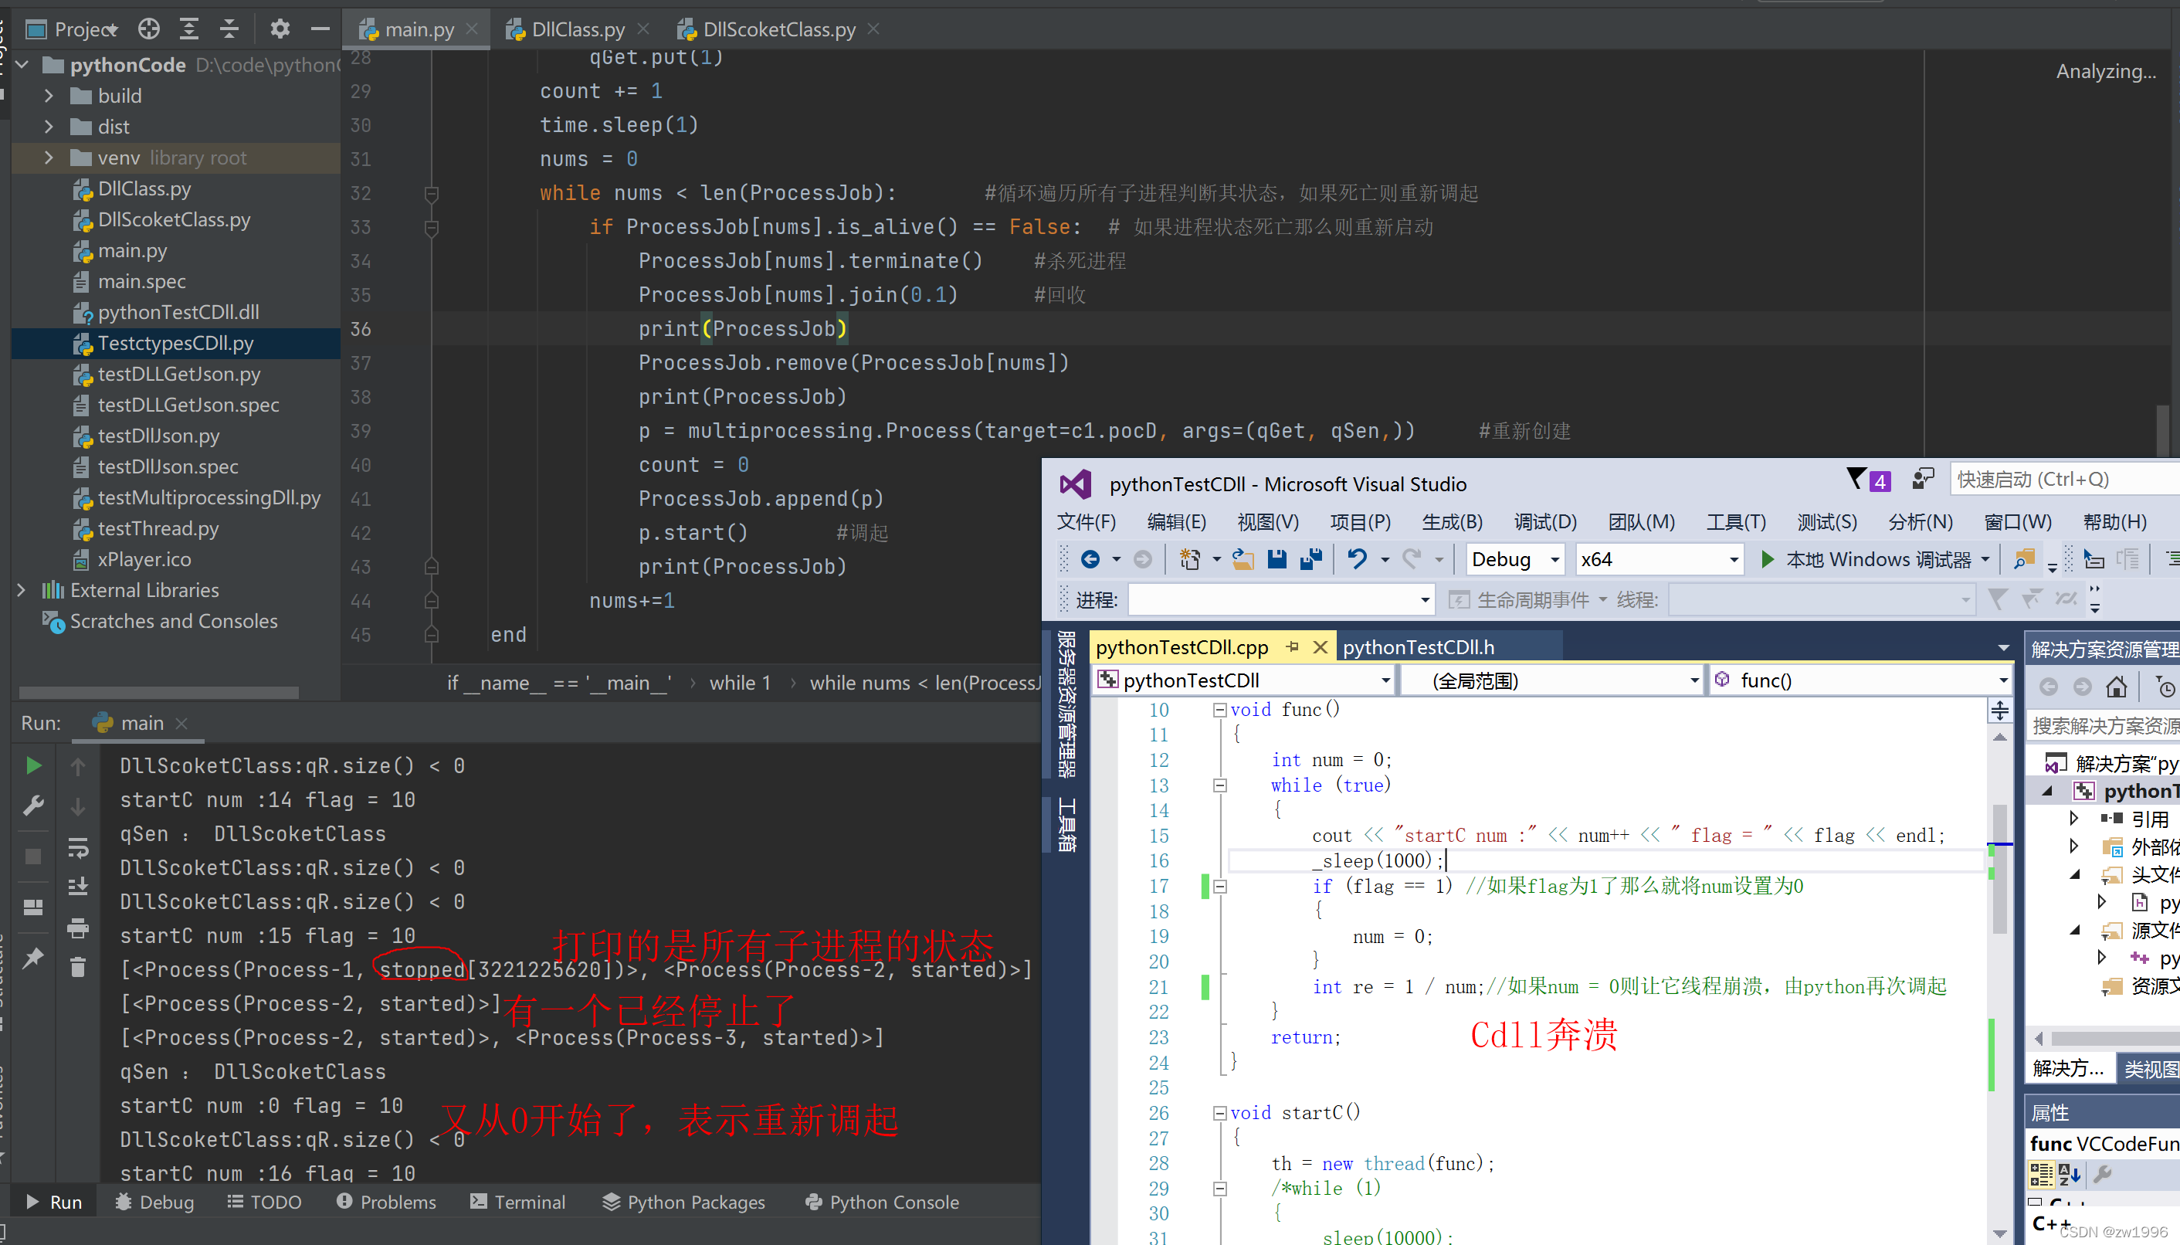2180x1245 pixels.
Task: Pin the Run tool window
Action: click(x=32, y=958)
